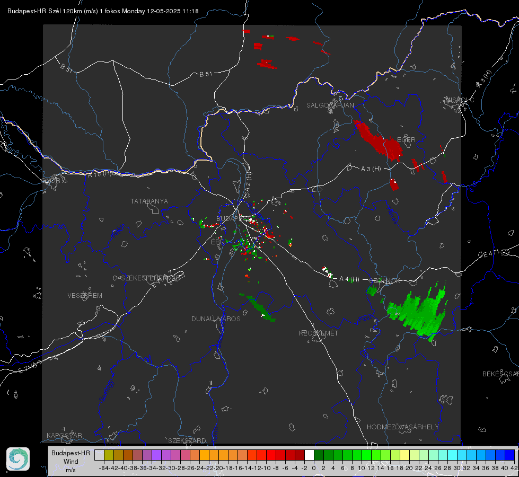Click the A 3 (H) label near Eger
The image size is (519, 477).
pos(371,169)
